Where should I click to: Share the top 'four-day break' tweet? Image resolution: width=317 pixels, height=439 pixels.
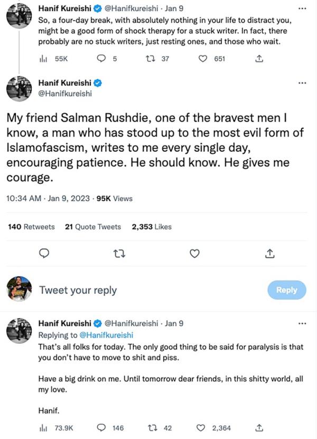coord(259,59)
